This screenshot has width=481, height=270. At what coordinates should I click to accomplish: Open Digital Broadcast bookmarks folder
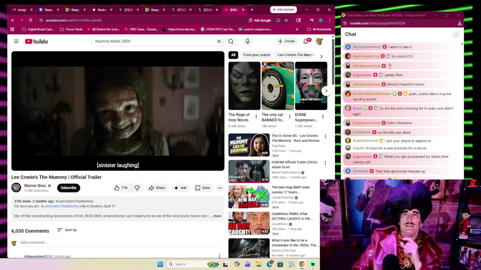pyautogui.click(x=38, y=29)
